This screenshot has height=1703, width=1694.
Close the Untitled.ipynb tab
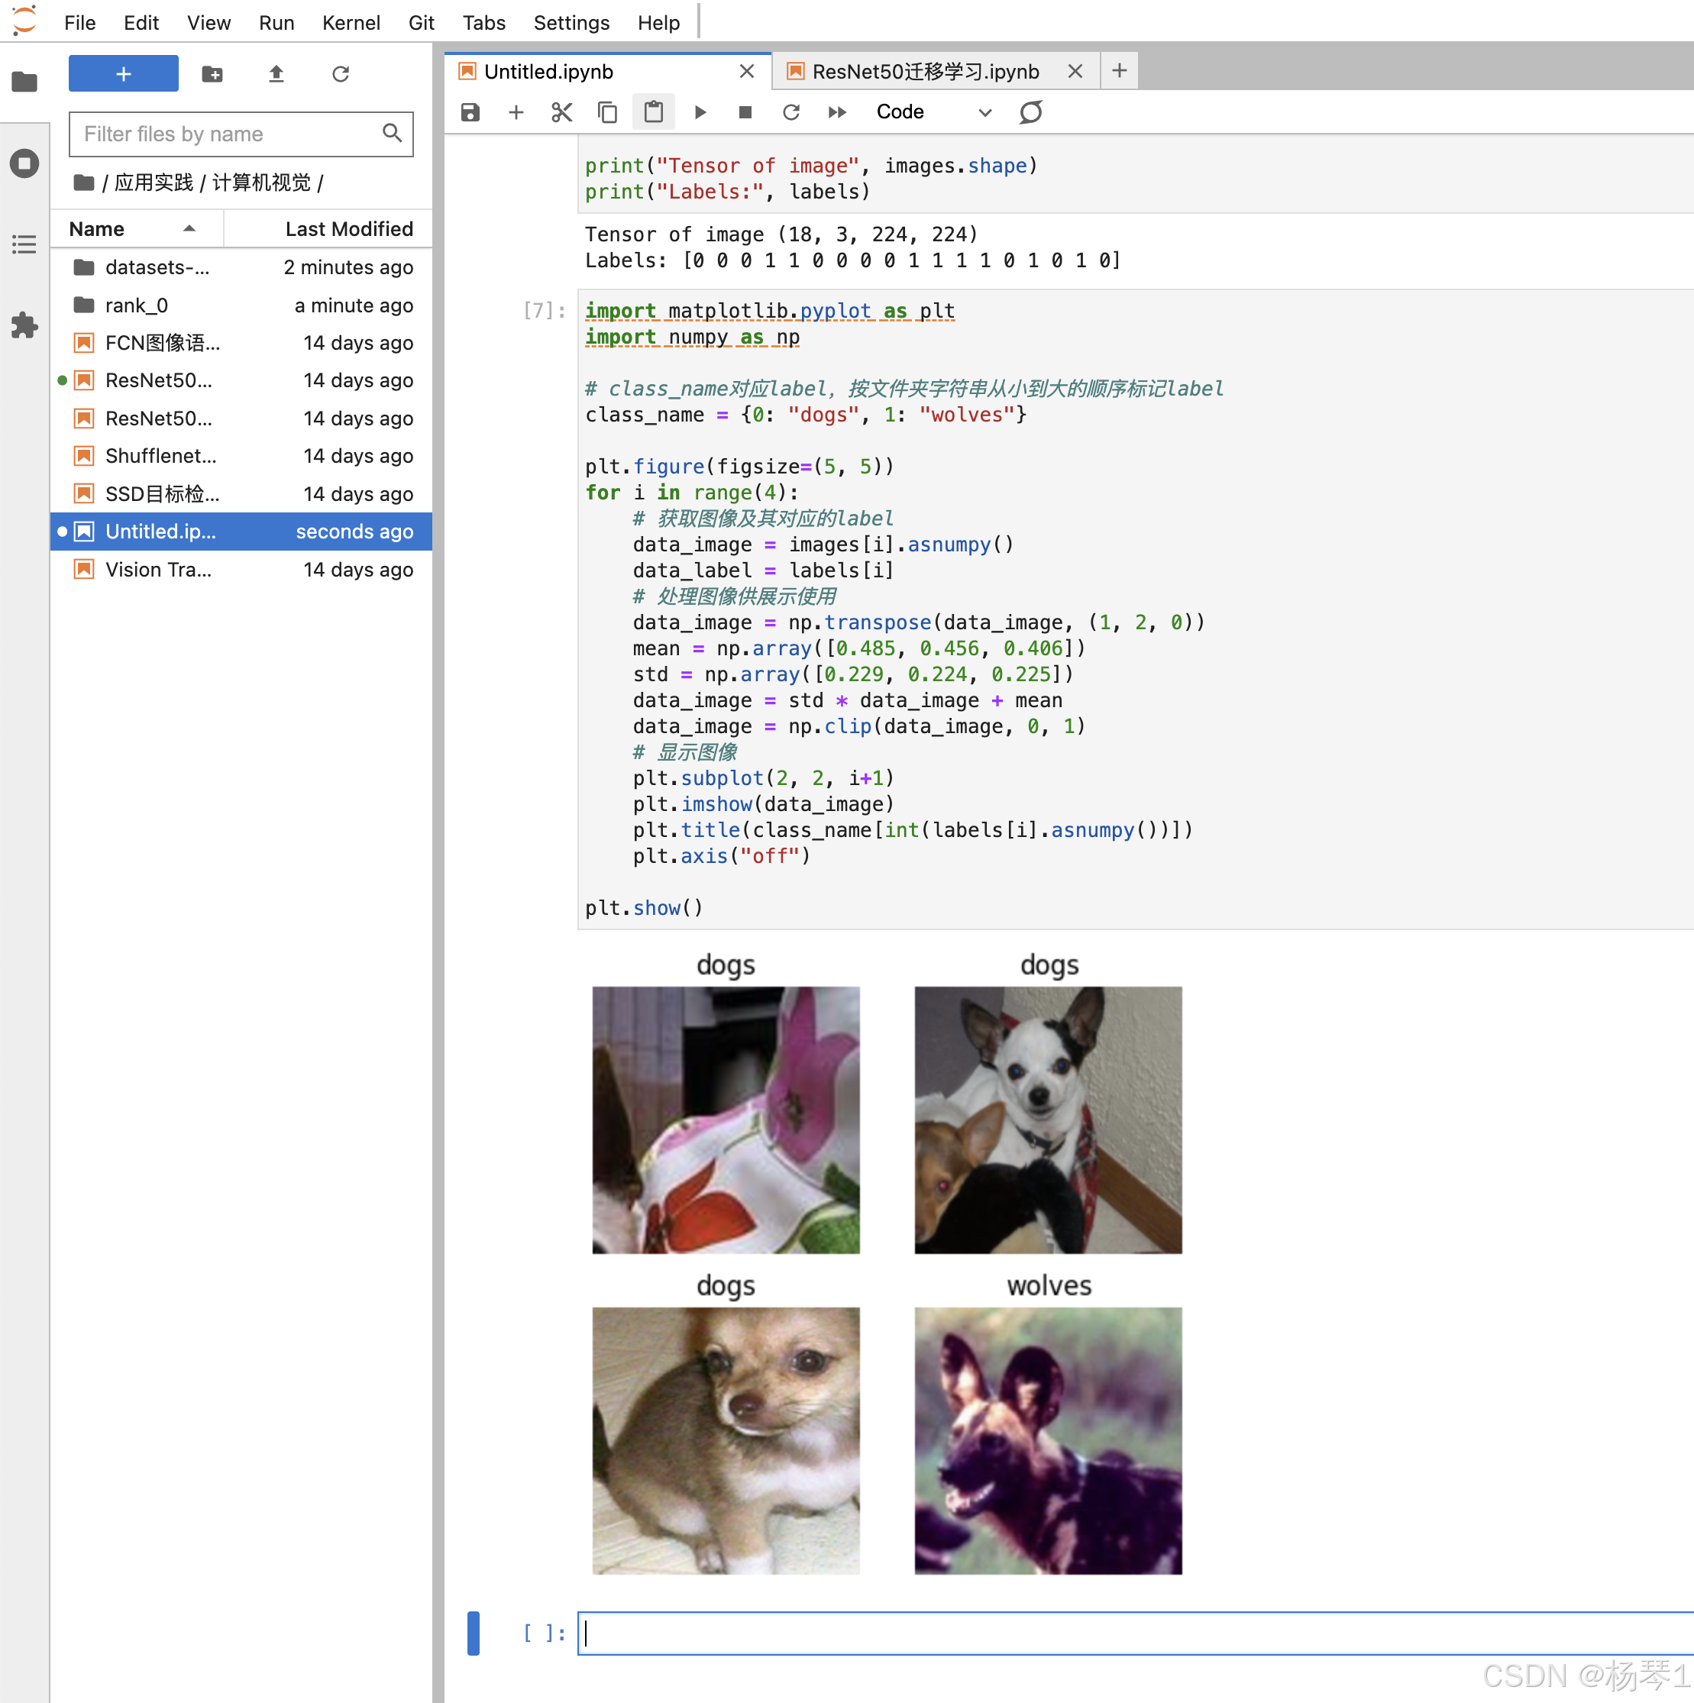coord(746,71)
